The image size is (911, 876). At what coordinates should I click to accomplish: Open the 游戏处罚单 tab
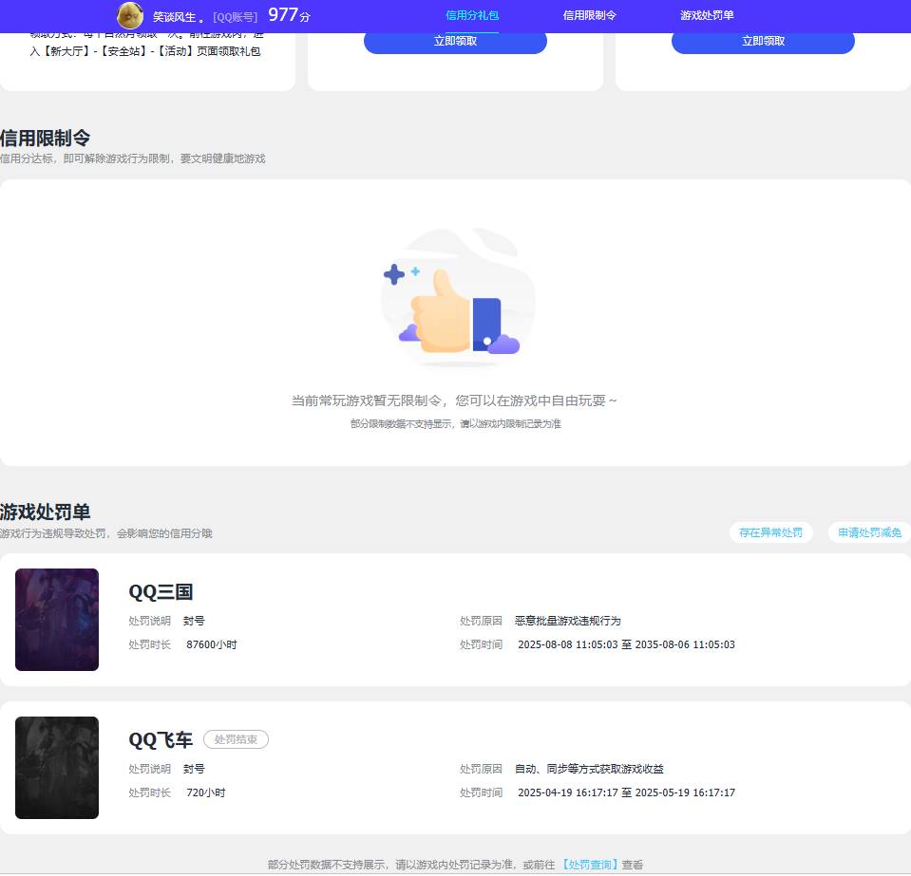tap(707, 15)
